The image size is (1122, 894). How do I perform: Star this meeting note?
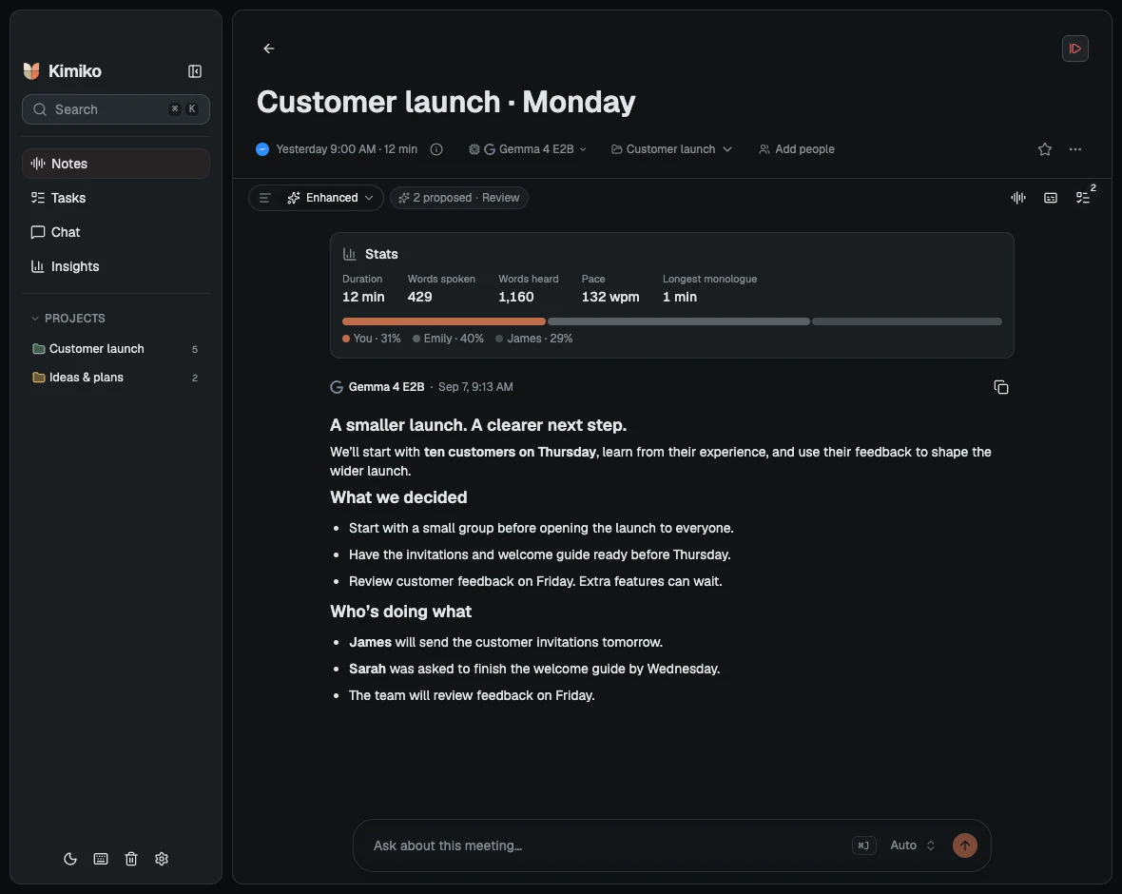1045,149
